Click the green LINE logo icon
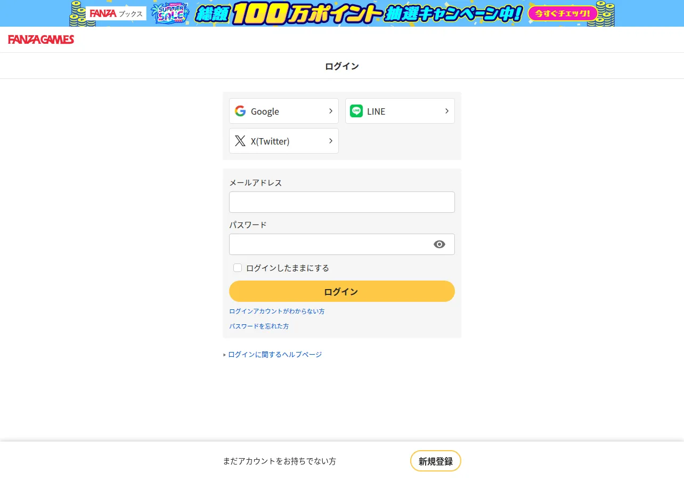This screenshot has width=684, height=480. click(x=356, y=111)
